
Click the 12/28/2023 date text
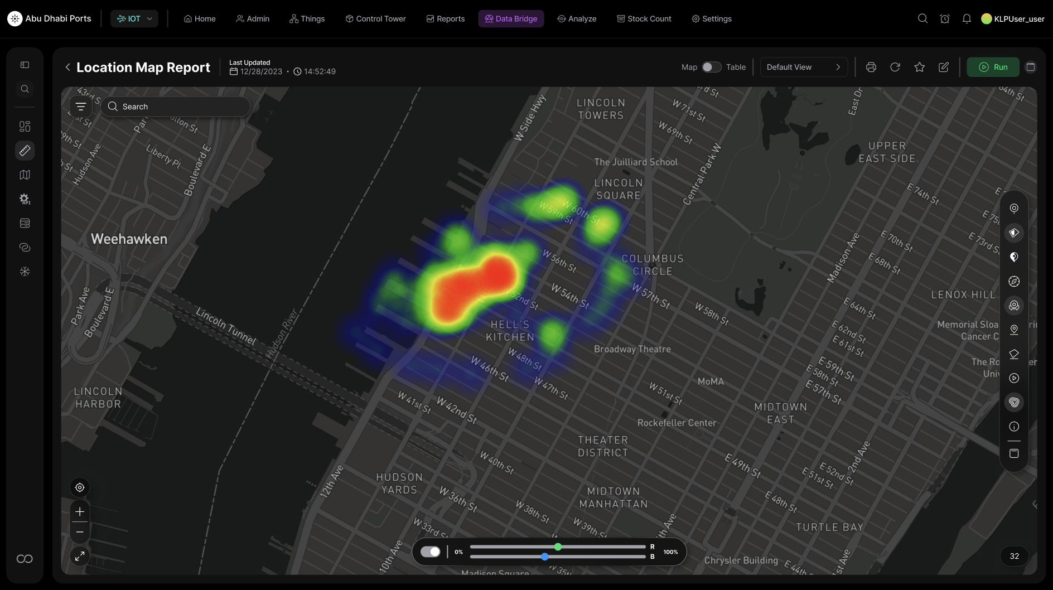[261, 71]
